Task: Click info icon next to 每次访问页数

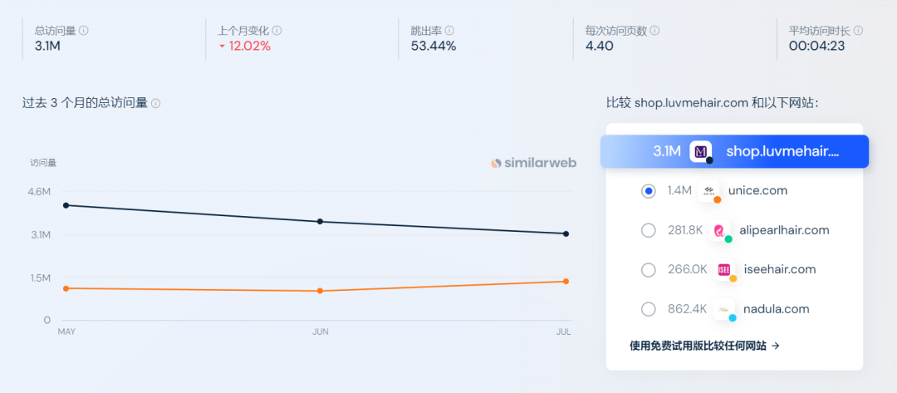Action: (655, 31)
